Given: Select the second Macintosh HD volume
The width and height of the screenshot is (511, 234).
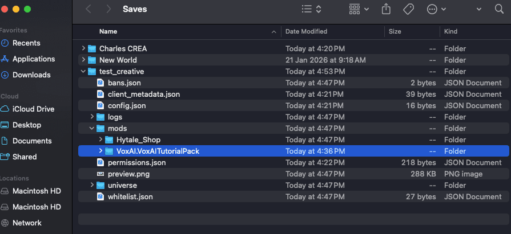Looking at the screenshot, I should pyautogui.click(x=31, y=207).
